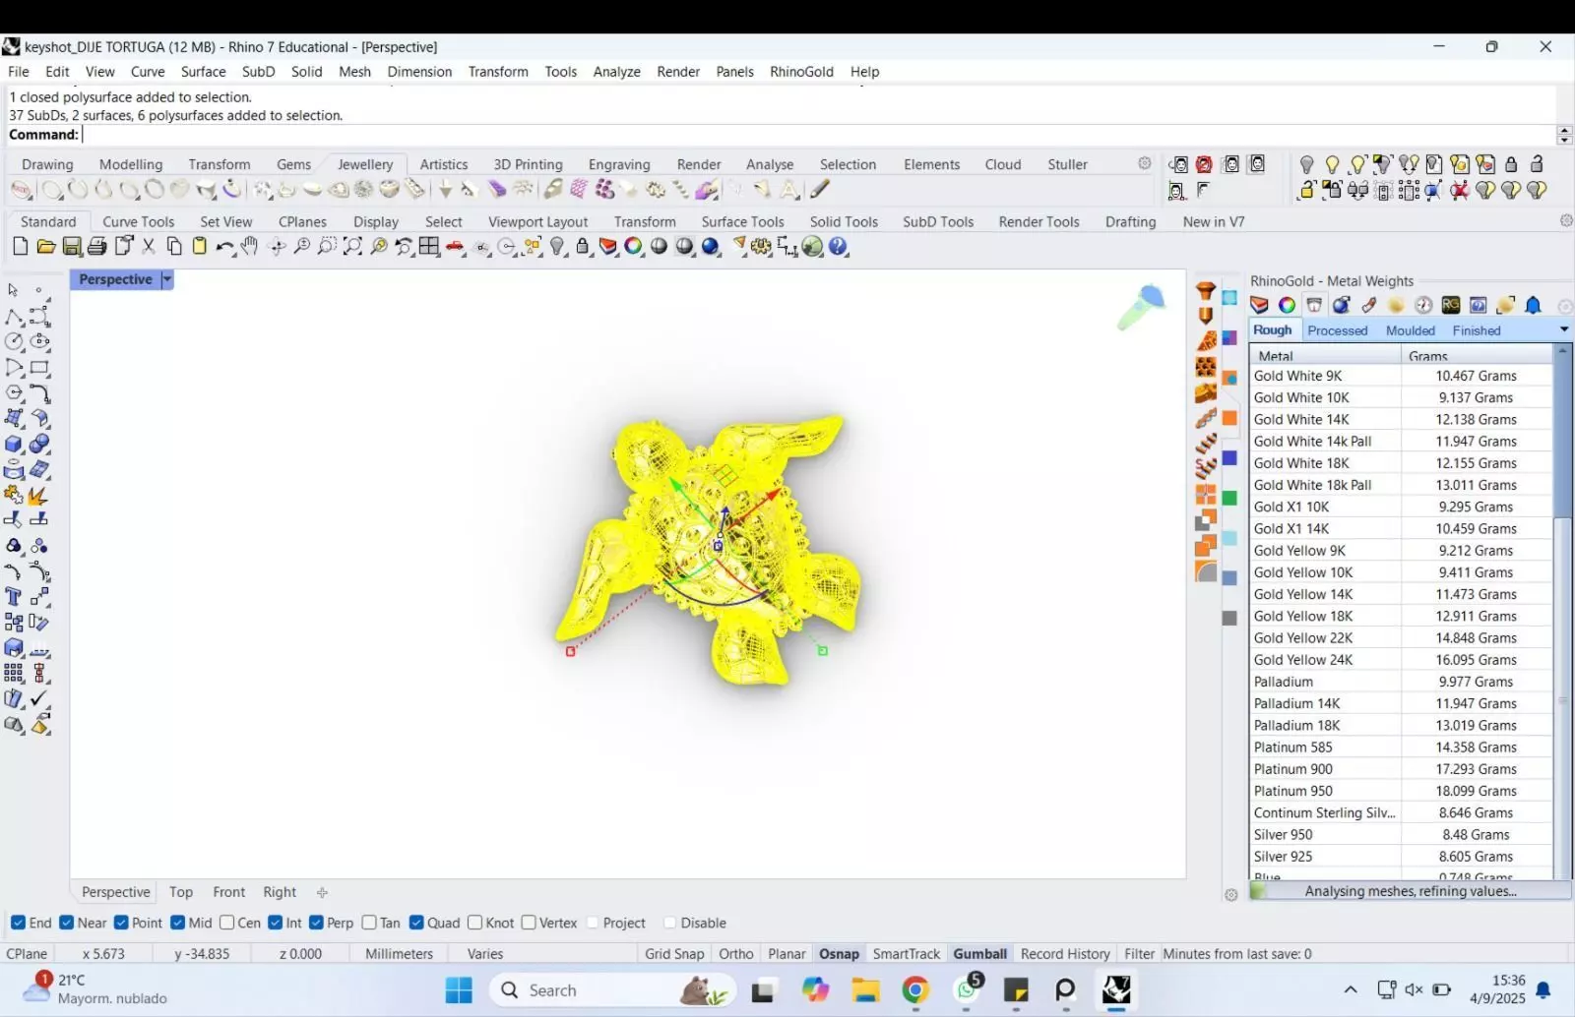Open Windows system tray hidden icons chevron
This screenshot has width=1575, height=1017.
[1351, 989]
